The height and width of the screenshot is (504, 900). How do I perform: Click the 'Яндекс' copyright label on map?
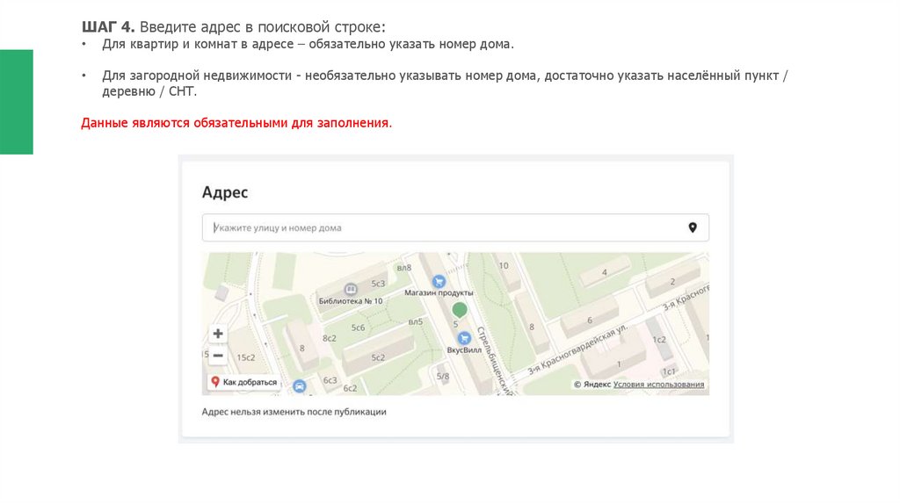592,385
